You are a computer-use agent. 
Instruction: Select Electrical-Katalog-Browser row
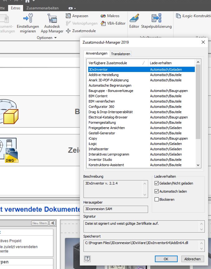pos(141,117)
